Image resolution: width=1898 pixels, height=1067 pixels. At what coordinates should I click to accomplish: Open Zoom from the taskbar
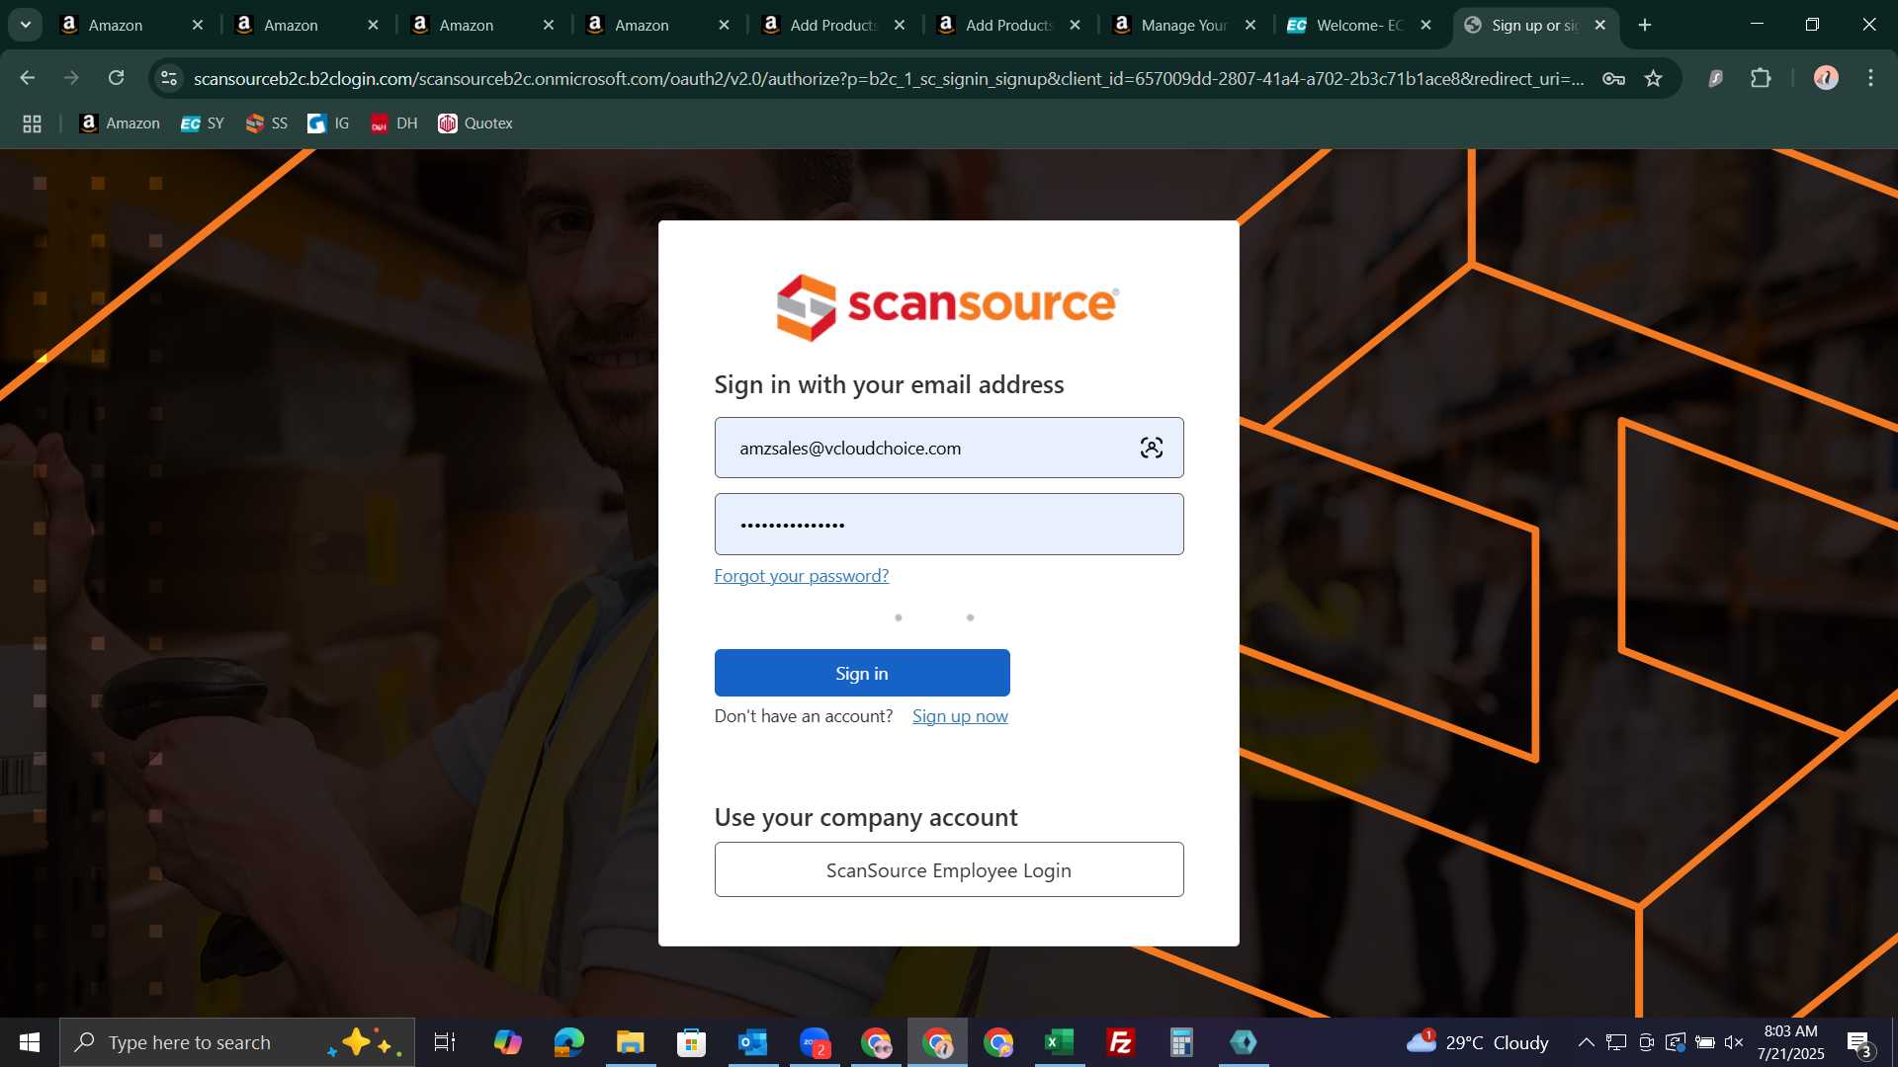(x=815, y=1042)
